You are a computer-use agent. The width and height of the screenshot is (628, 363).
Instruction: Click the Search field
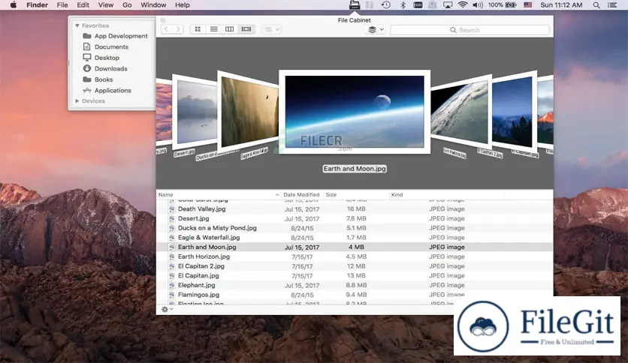tap(469, 30)
